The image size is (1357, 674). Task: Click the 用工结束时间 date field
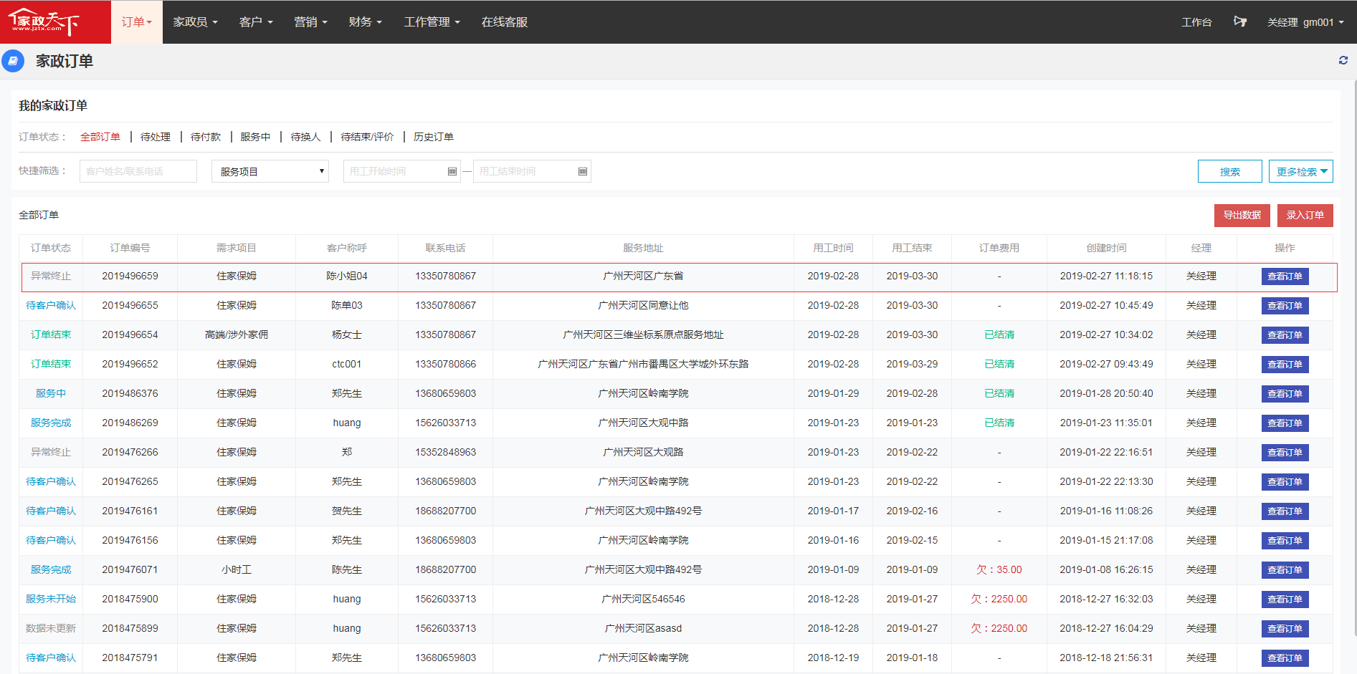point(532,171)
